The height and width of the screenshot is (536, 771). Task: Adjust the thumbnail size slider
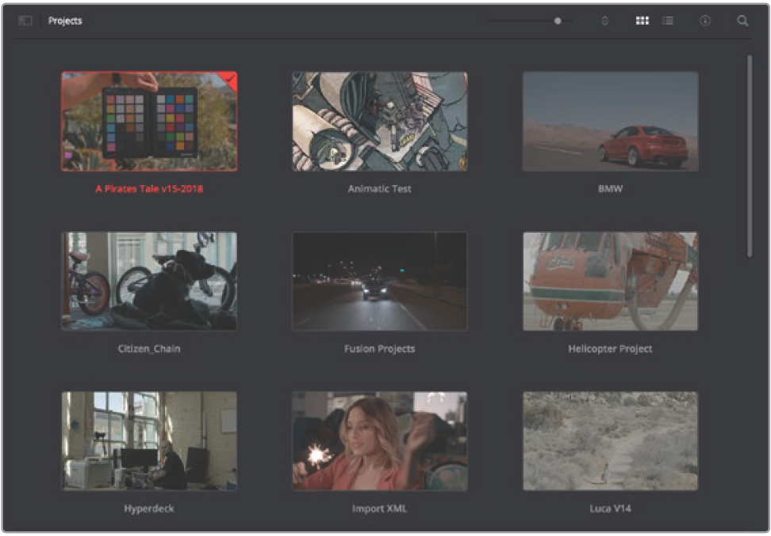pos(530,21)
